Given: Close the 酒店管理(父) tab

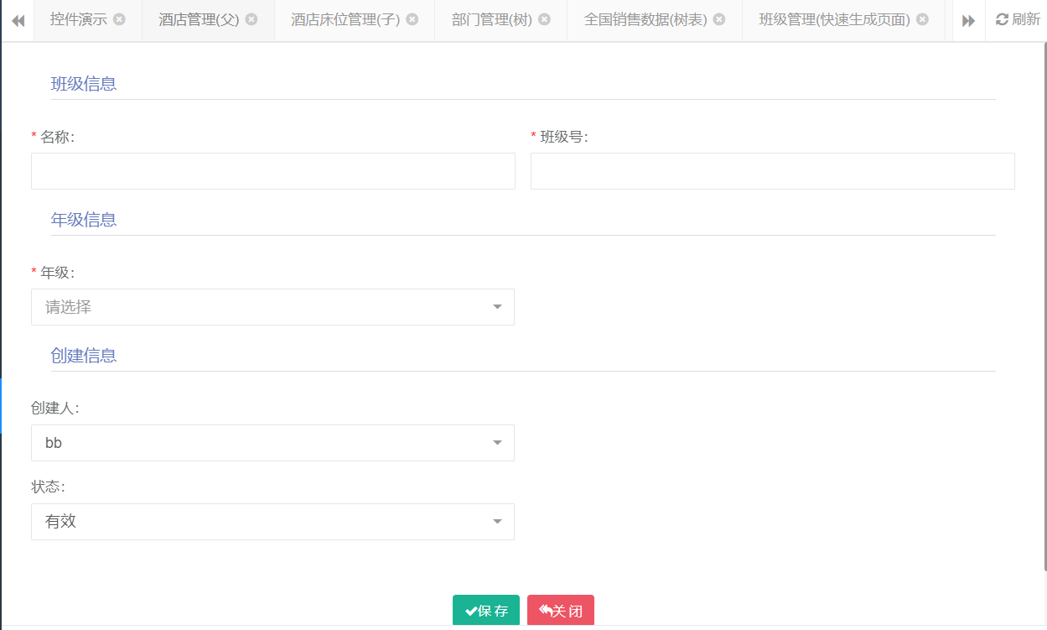Looking at the screenshot, I should (x=251, y=19).
